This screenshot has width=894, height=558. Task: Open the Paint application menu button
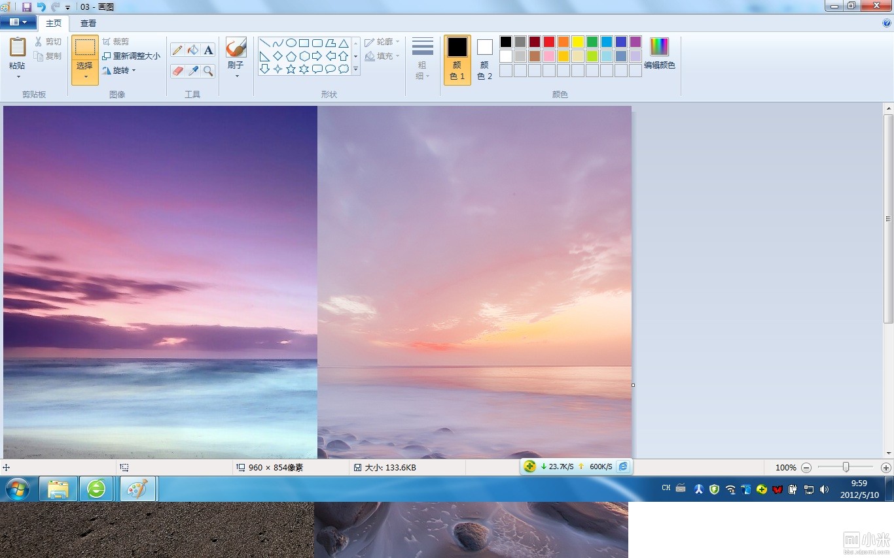tap(18, 23)
